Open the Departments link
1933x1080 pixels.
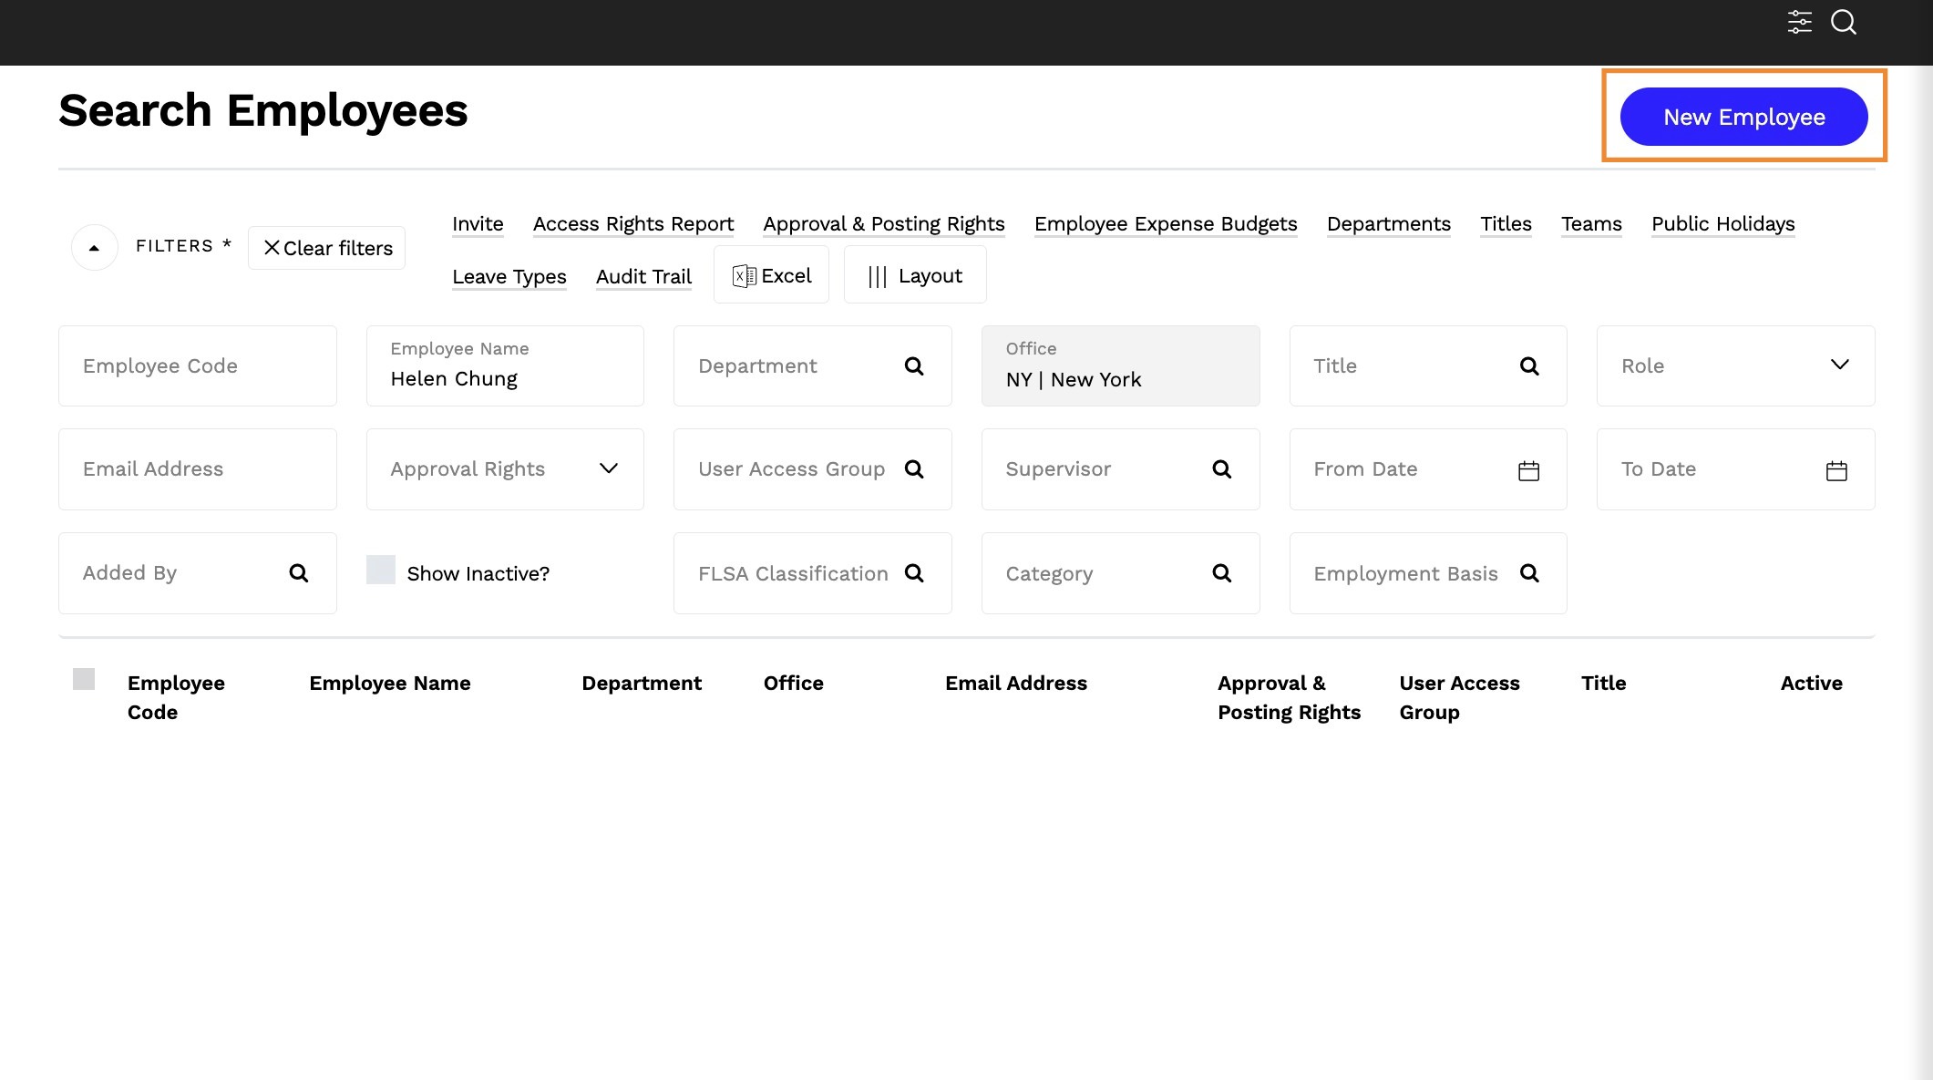pos(1389,224)
